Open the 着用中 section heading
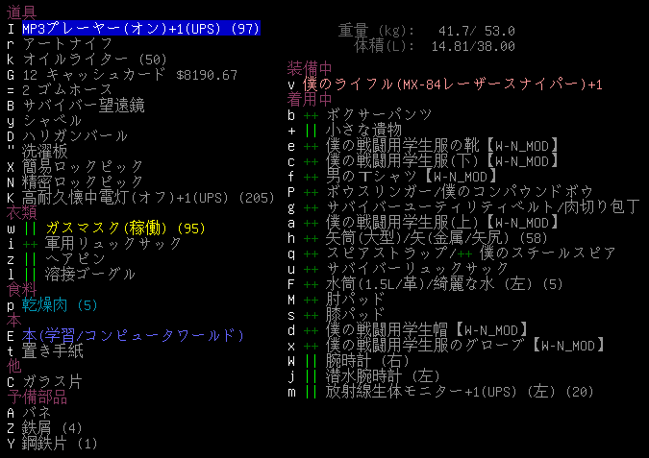Screen dimensions: 649x458 [310, 99]
